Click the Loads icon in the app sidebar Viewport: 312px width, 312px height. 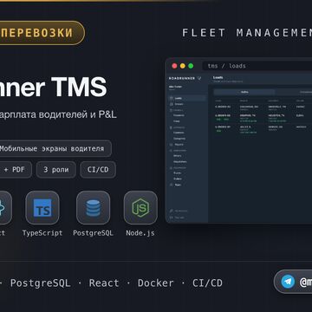click(x=171, y=98)
